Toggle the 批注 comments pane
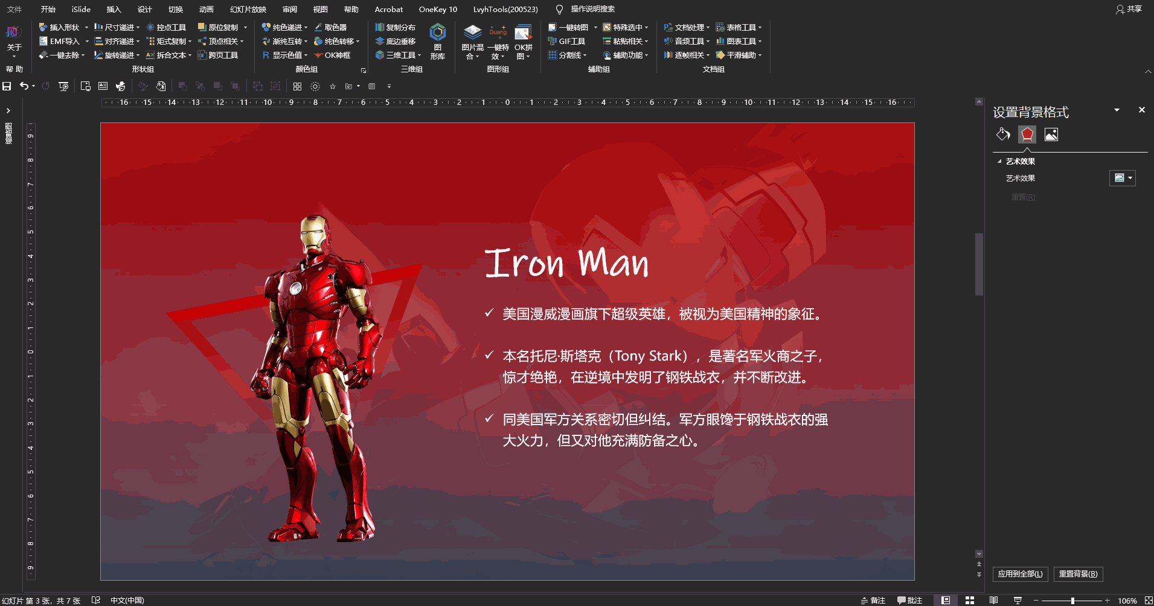The height and width of the screenshot is (606, 1154). click(x=910, y=600)
